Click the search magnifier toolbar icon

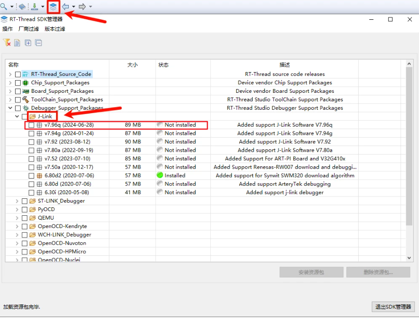point(4,6)
